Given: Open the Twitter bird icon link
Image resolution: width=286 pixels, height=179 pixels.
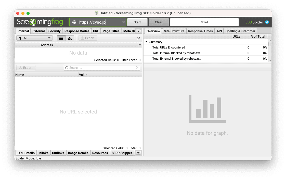Looking at the screenshot, I should click(x=267, y=22).
